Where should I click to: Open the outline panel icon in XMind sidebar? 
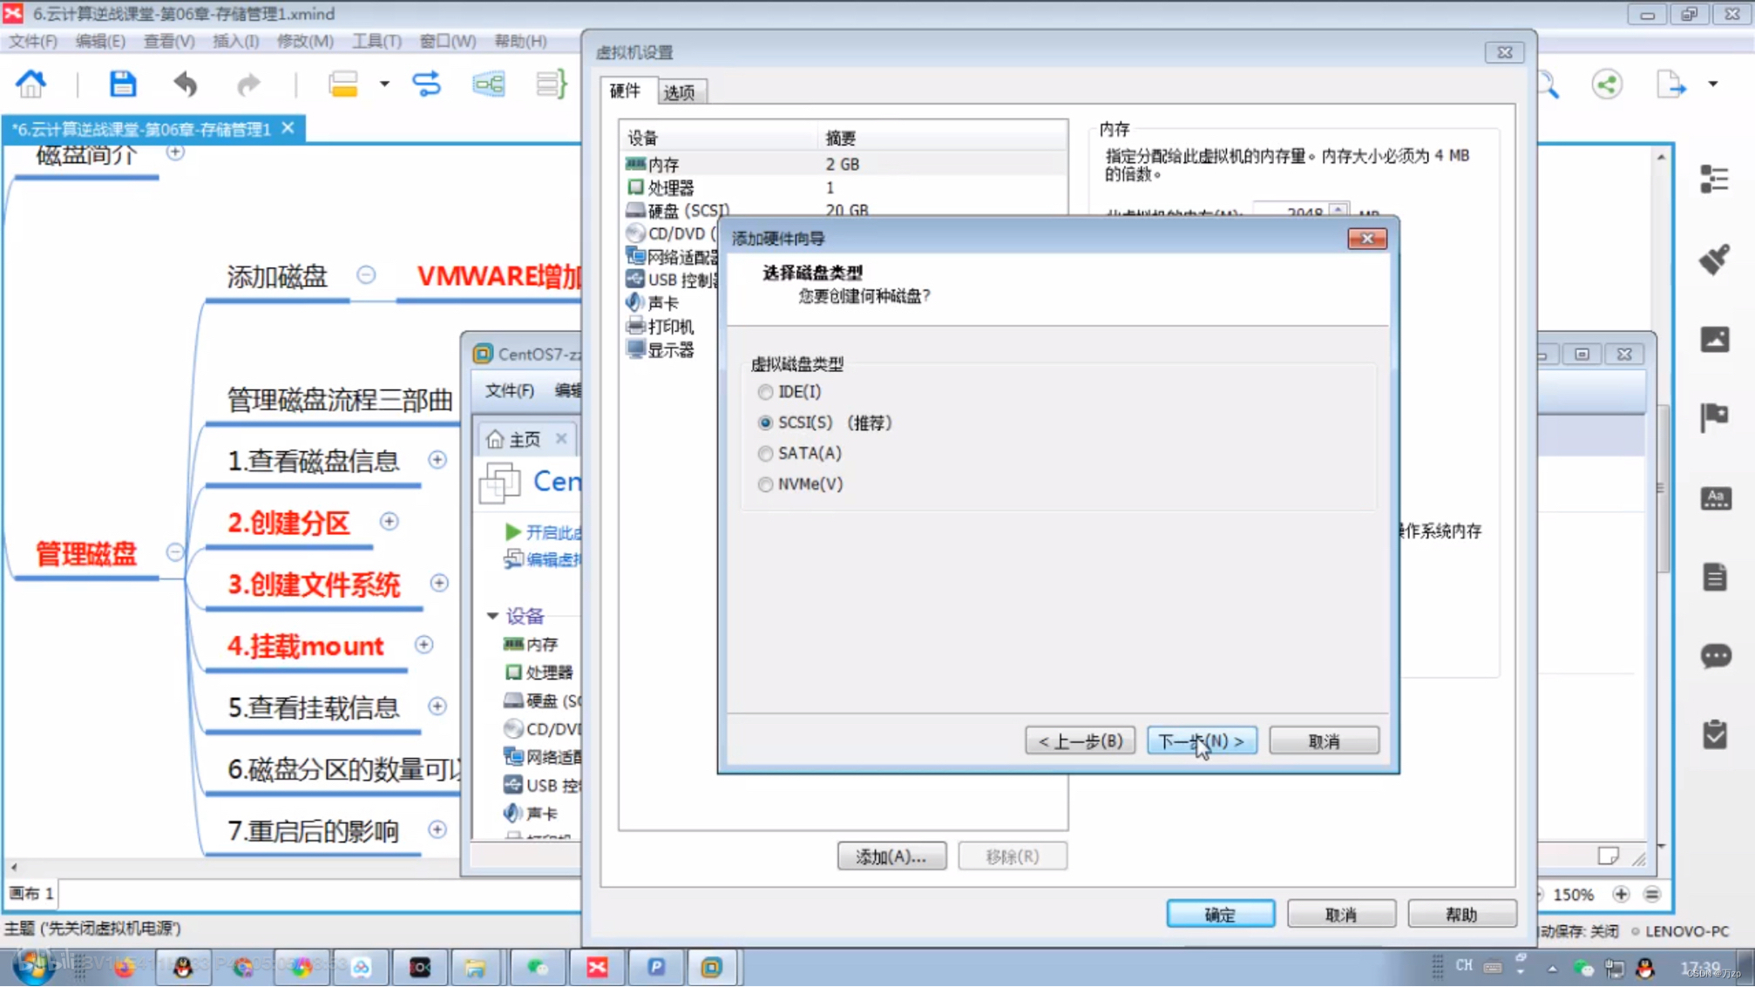(1714, 179)
